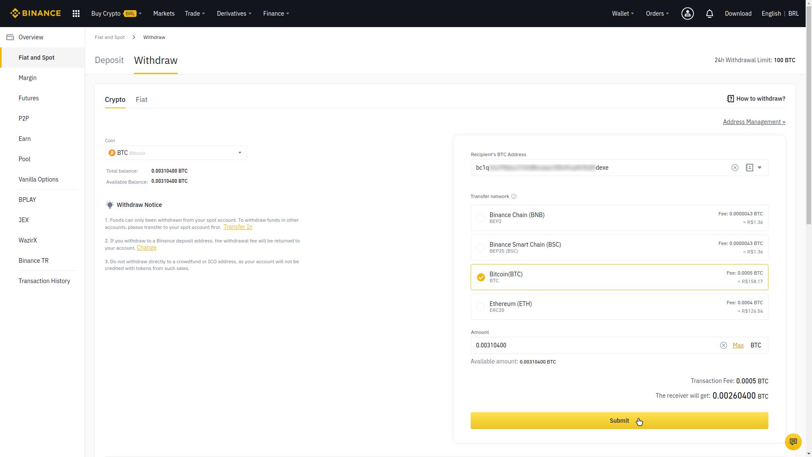812x457 pixels.
Task: Switch to the Fiat withdrawal tab
Action: (141, 99)
